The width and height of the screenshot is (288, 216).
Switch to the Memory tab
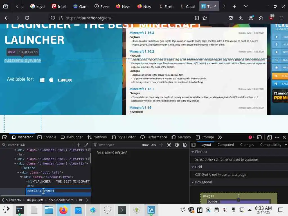click(181, 137)
